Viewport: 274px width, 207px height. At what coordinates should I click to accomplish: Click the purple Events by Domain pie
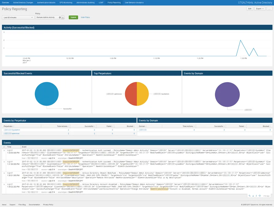(227, 94)
